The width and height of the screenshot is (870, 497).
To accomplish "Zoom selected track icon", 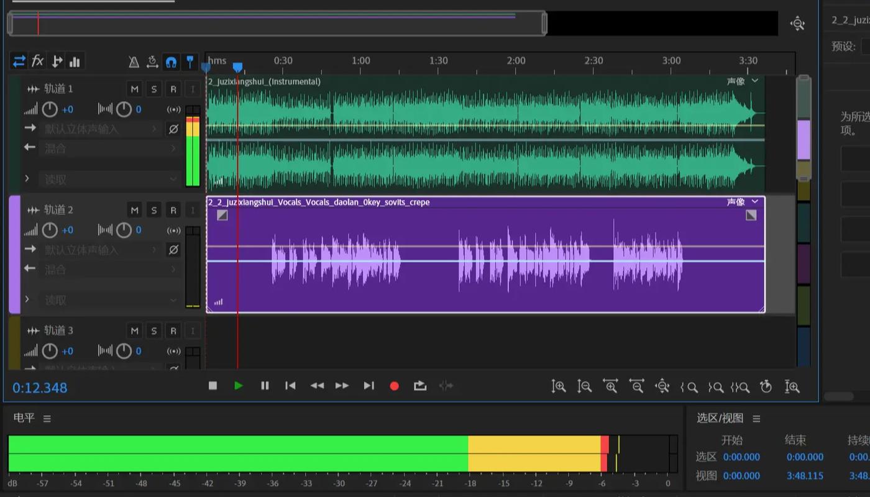I will [792, 386].
